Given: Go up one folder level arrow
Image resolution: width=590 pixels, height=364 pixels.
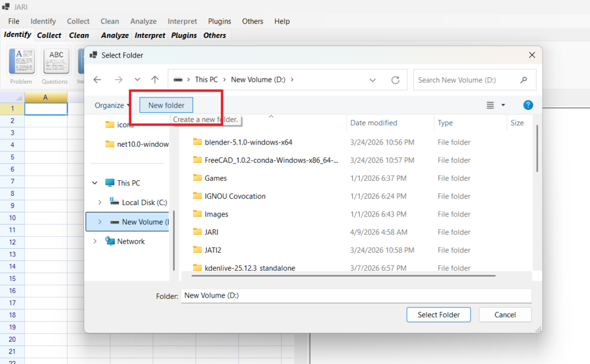Looking at the screenshot, I should point(154,80).
